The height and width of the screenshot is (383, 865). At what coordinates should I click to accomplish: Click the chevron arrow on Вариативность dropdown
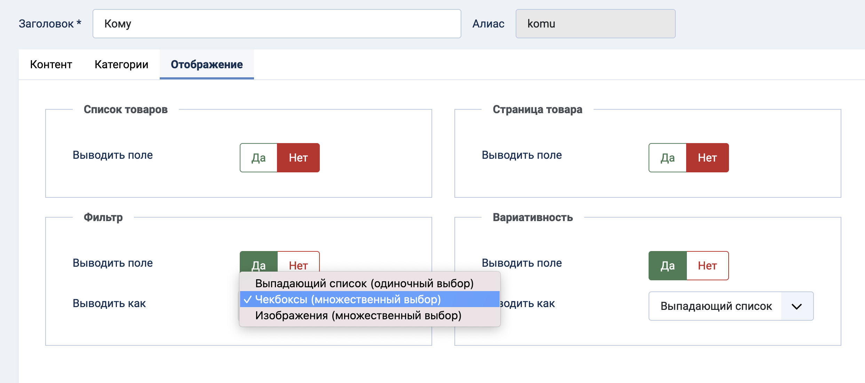tap(796, 306)
